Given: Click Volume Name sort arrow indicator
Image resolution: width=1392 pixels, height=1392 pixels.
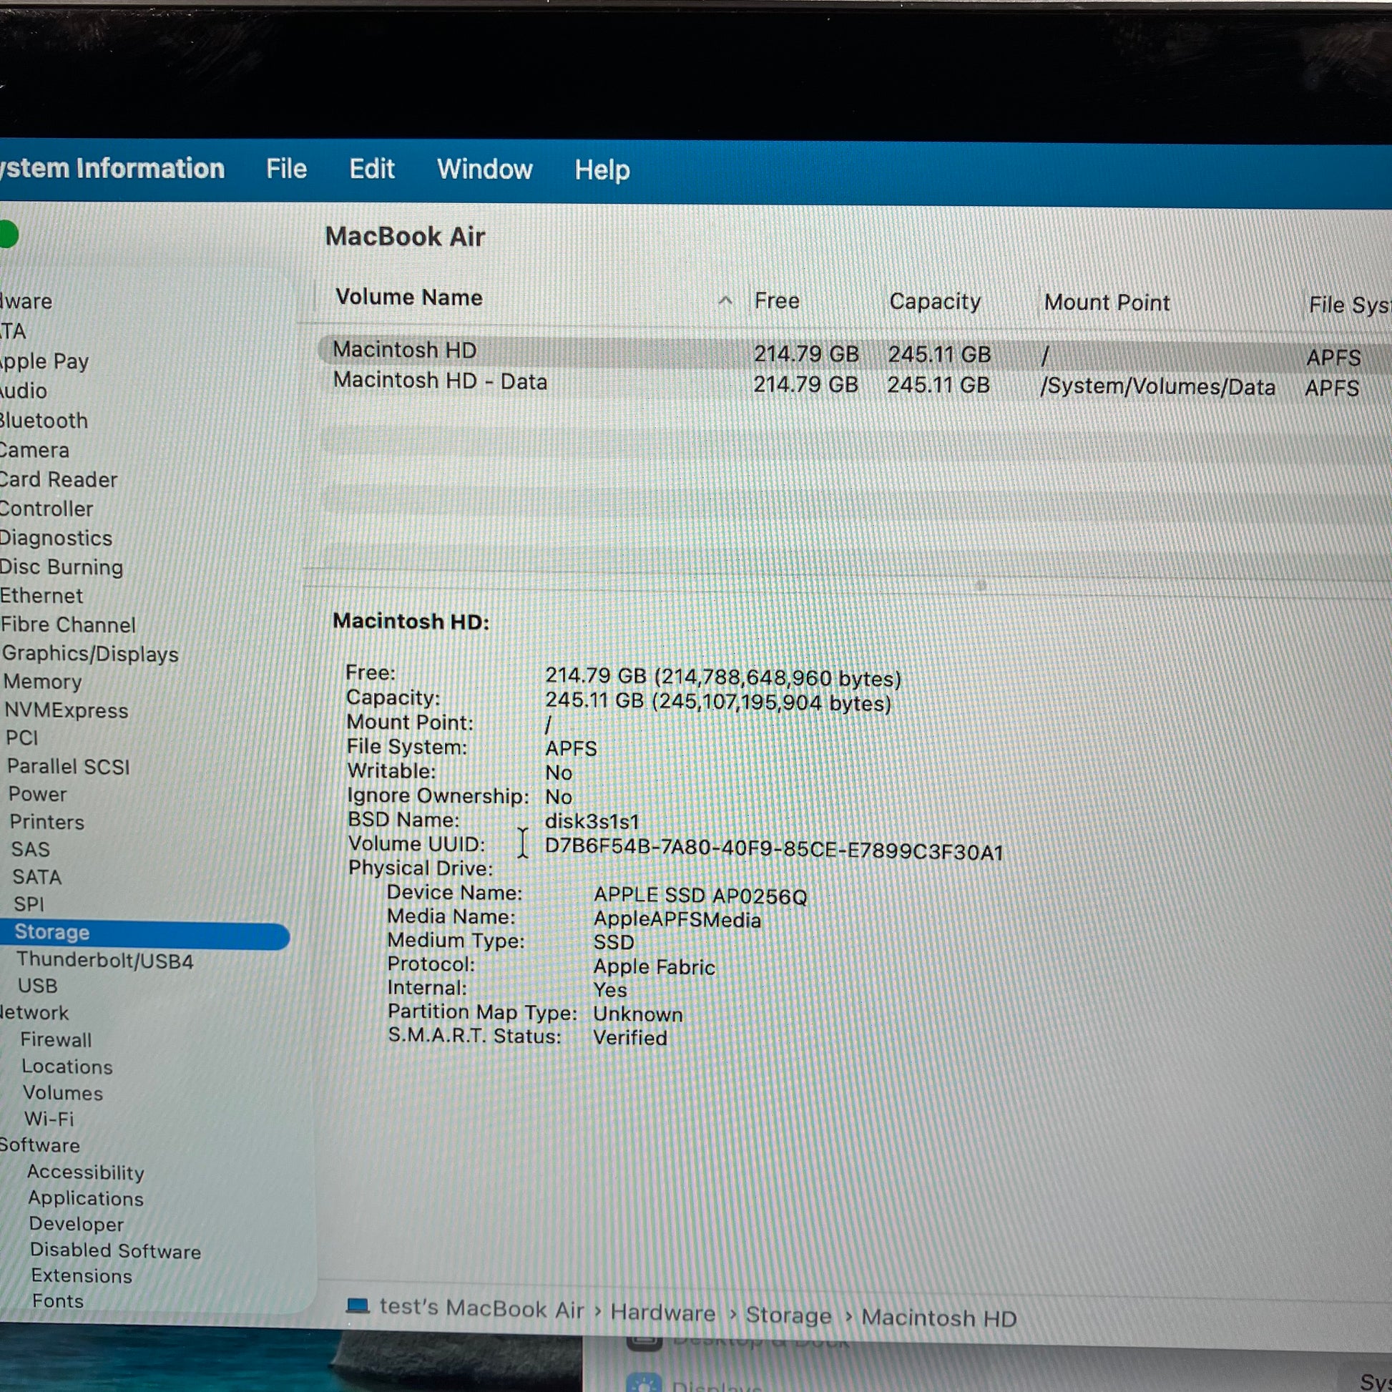Looking at the screenshot, I should (725, 300).
